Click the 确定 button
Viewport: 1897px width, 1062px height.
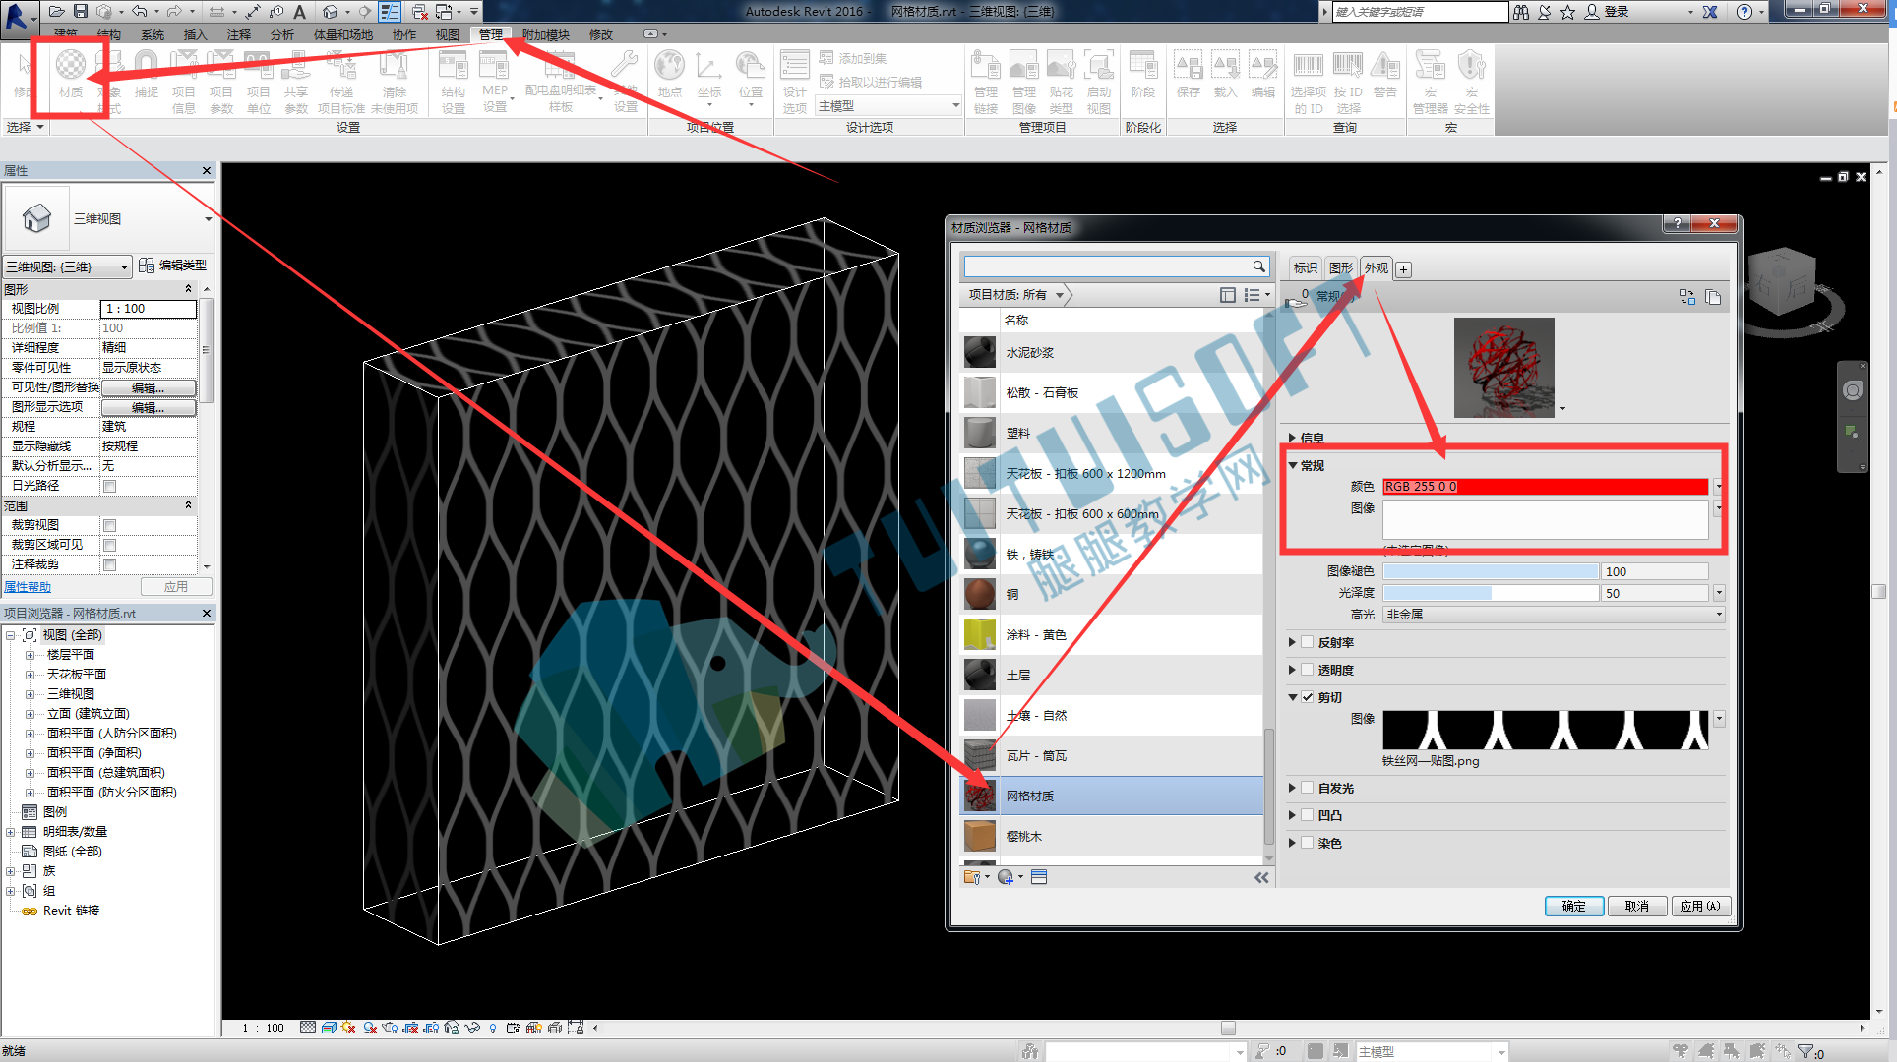point(1574,907)
